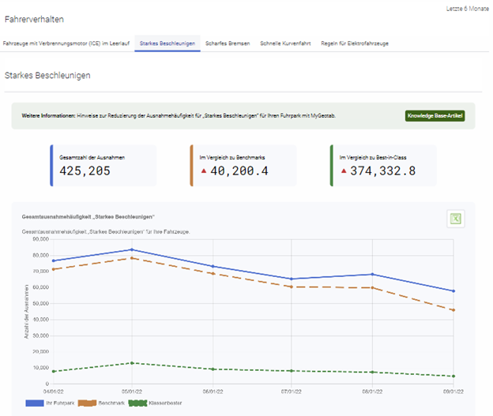The image size is (493, 416).
Task: Click Klassenbester data point at 05/01/22
Action: click(x=132, y=363)
